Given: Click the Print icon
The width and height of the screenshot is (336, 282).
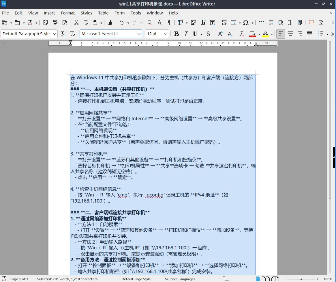Looking at the screenshot, I should point(55,23).
